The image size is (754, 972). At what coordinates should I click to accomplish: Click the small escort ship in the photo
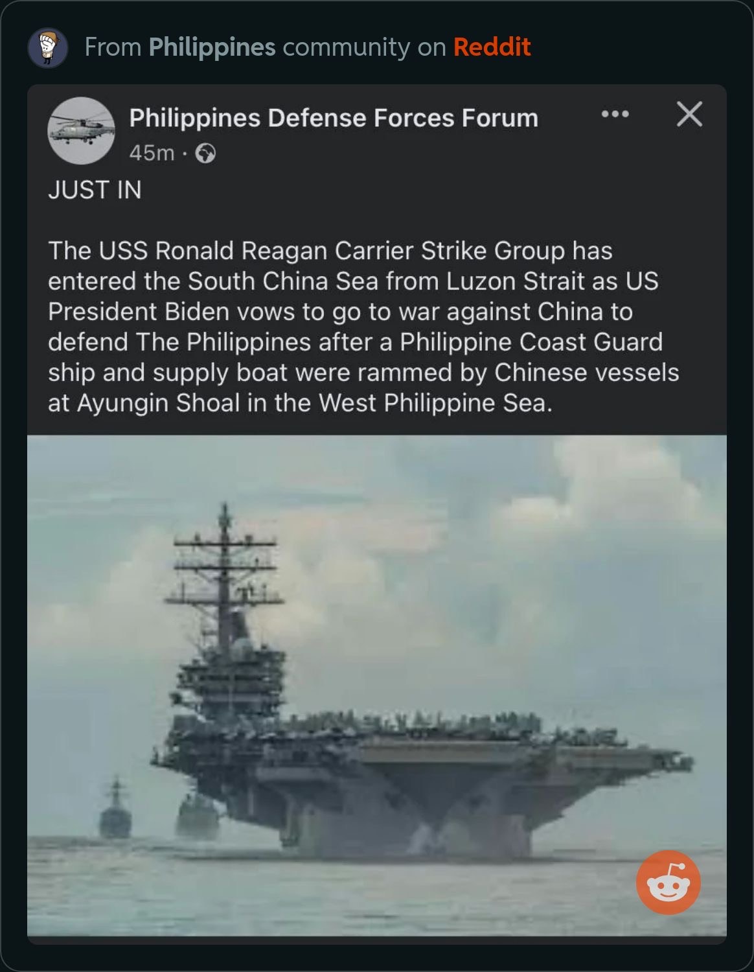pyautogui.click(x=115, y=808)
